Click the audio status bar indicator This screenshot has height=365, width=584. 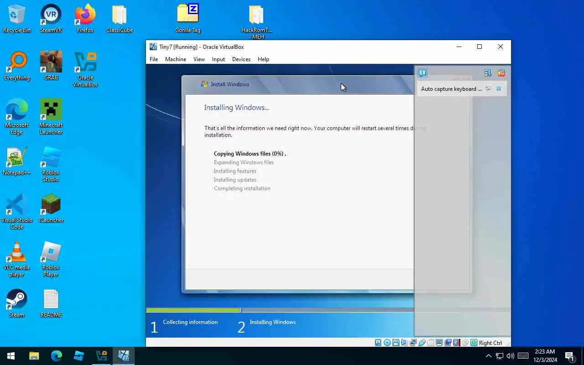(x=404, y=343)
